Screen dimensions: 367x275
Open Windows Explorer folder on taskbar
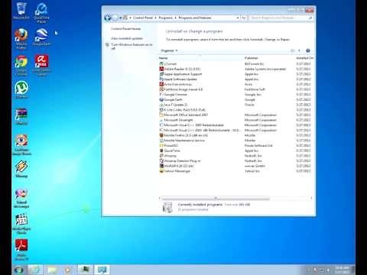click(x=52, y=270)
